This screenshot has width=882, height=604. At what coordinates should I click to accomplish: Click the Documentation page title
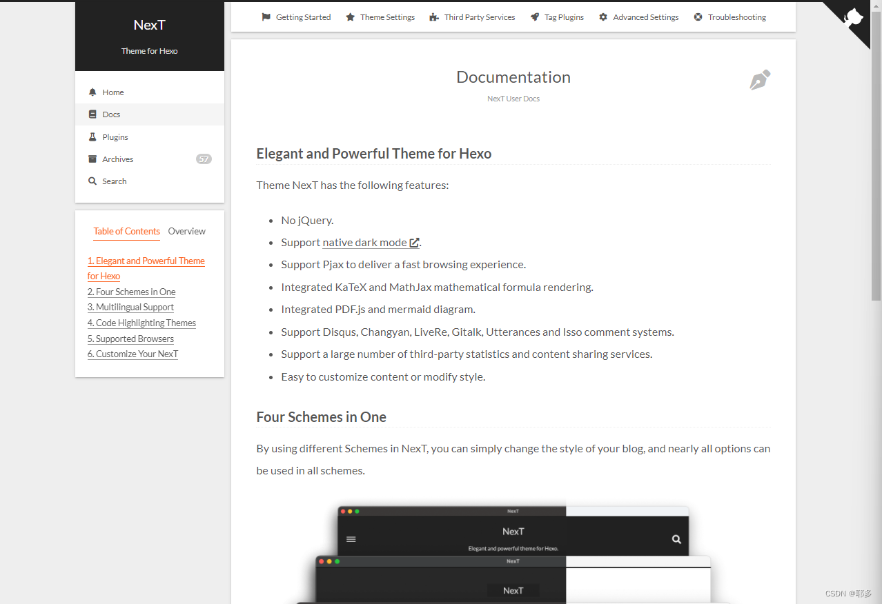click(513, 77)
